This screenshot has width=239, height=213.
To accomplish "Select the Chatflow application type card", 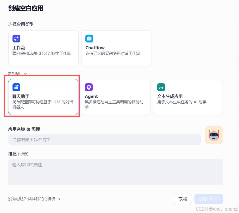I will (x=116, y=48).
